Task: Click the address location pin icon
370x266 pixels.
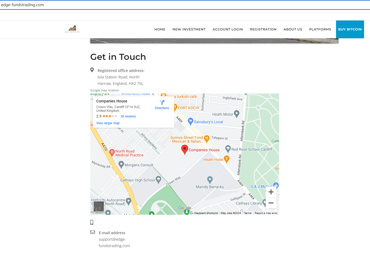Action: [92, 70]
